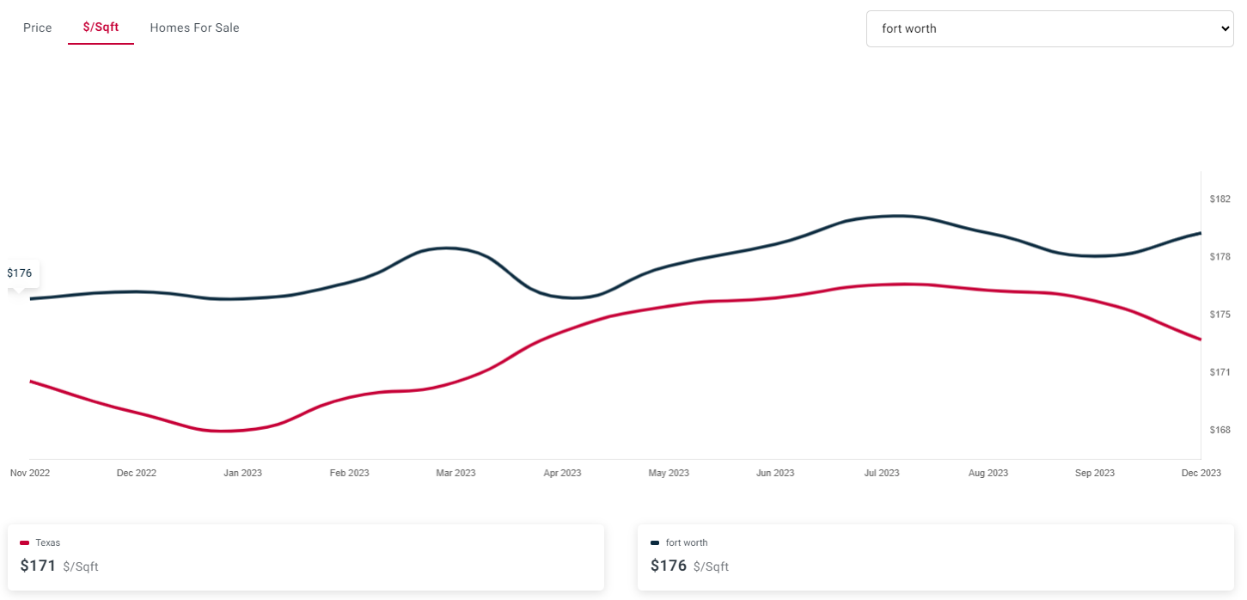Click the $182 y-axis label
The height and width of the screenshot is (600, 1247).
[1219, 199]
